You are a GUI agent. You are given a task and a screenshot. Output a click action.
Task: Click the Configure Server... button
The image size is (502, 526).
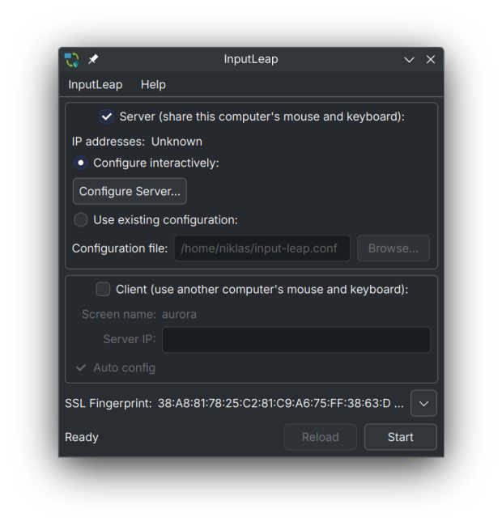pyautogui.click(x=130, y=192)
